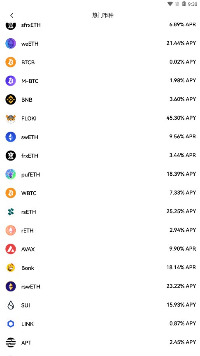This screenshot has height=356, width=200.
Task: Click the orange BTCB bitcoin icon
Action: (x=11, y=62)
